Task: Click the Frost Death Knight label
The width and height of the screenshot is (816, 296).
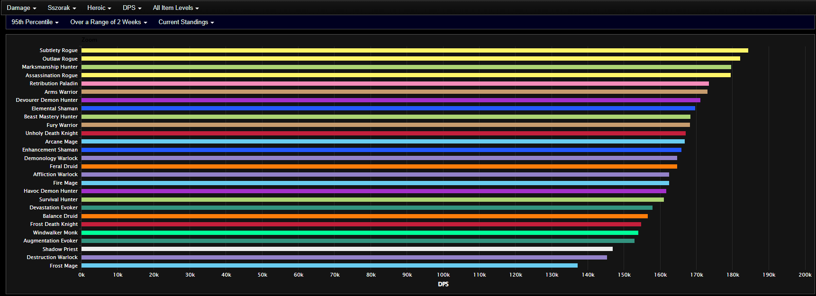Action: (x=54, y=224)
